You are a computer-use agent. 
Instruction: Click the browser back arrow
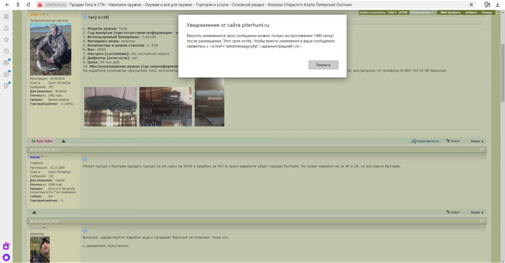pyautogui.click(x=7, y=5)
